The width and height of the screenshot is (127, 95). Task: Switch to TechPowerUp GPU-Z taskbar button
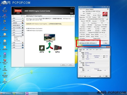(x=19, y=93)
